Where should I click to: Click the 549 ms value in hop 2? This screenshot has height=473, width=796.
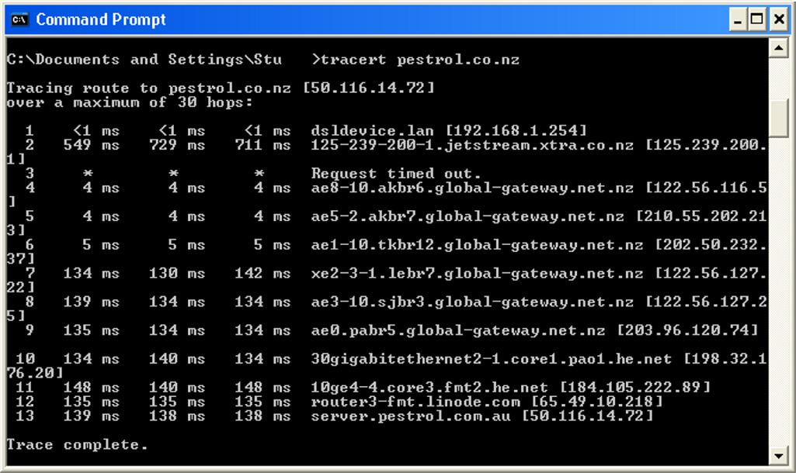(x=91, y=146)
